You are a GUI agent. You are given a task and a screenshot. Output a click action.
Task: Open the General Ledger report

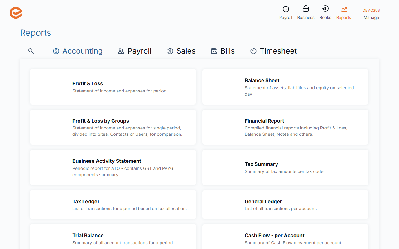[x=285, y=204]
